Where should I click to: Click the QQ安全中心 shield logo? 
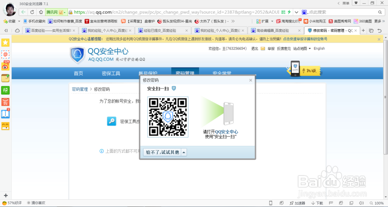[x=78, y=55]
